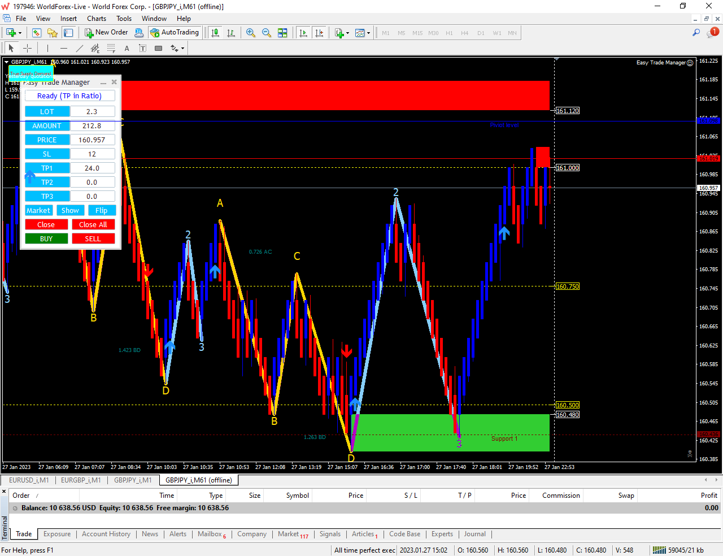Viewport: 723px width, 556px height.
Task: Select the equidistant channel tool
Action: pos(95,48)
